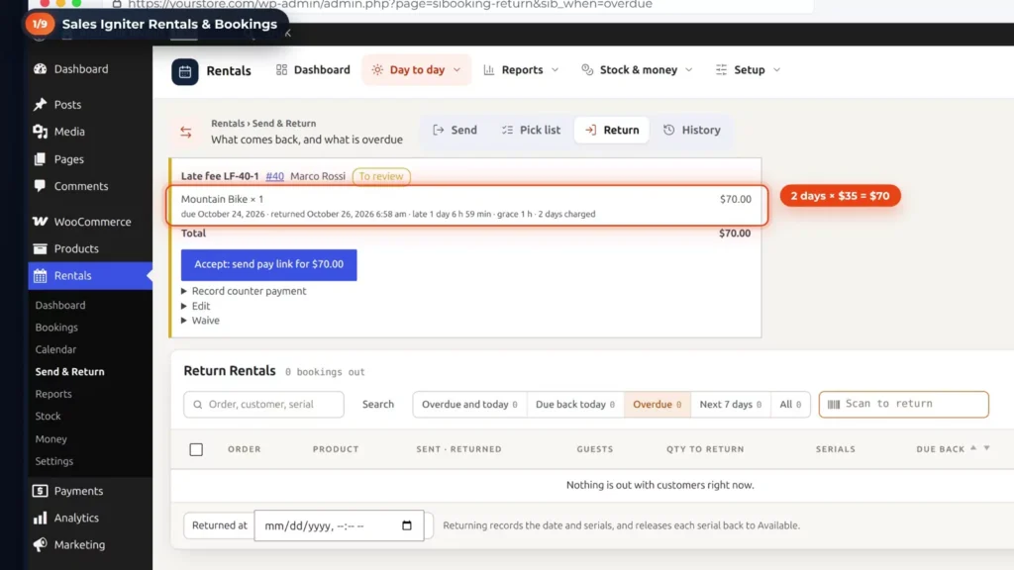Viewport: 1014px width, 570px height.
Task: Switch to the Pick list tab
Action: coord(531,130)
